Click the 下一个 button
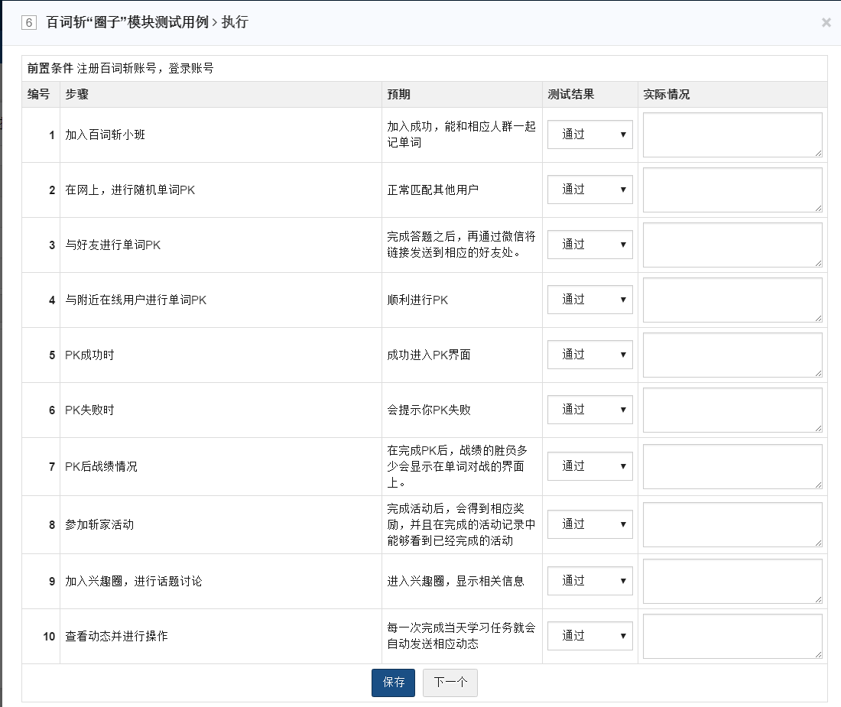 pyautogui.click(x=450, y=683)
